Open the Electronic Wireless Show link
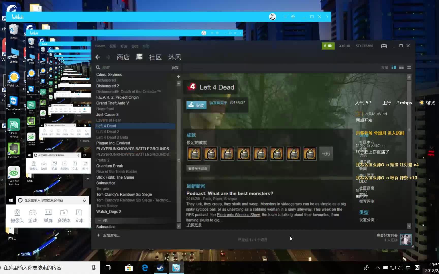 coord(238,215)
